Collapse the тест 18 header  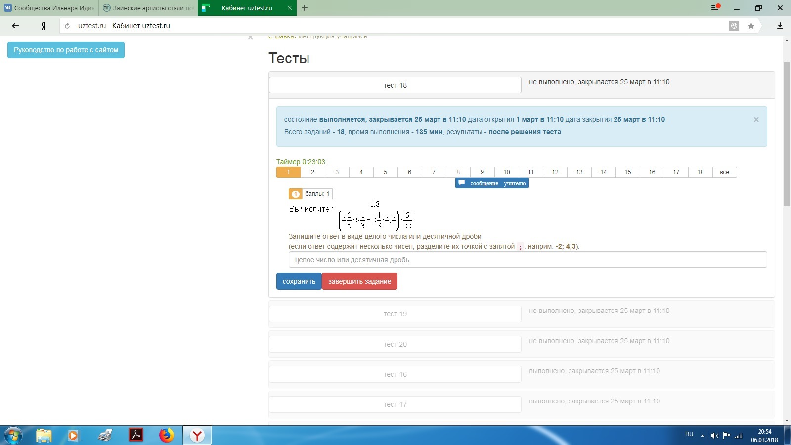395,85
